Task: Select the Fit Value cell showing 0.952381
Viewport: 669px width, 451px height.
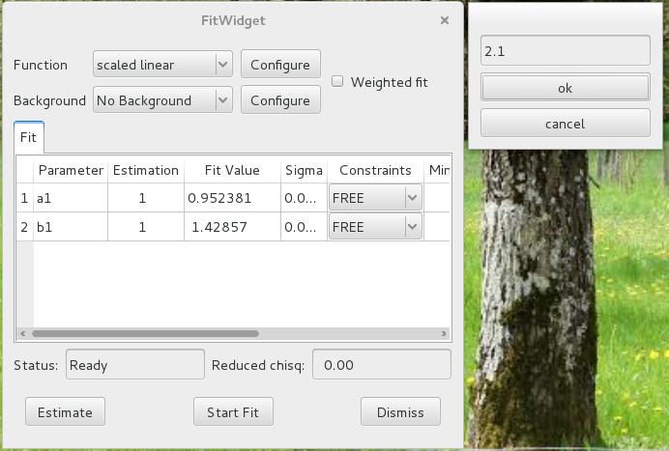Action: (x=231, y=198)
